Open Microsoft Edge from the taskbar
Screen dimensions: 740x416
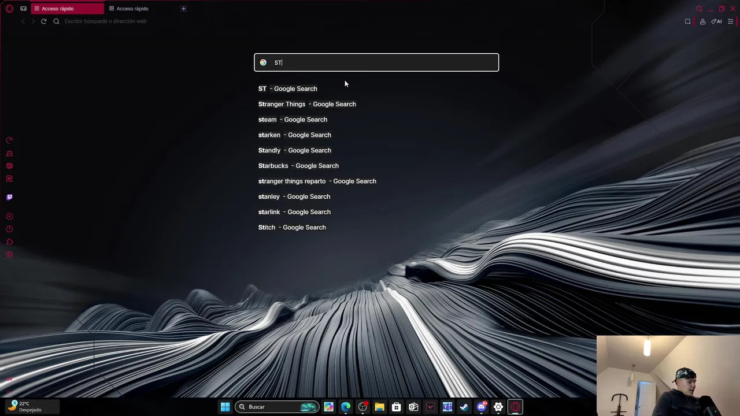346,407
